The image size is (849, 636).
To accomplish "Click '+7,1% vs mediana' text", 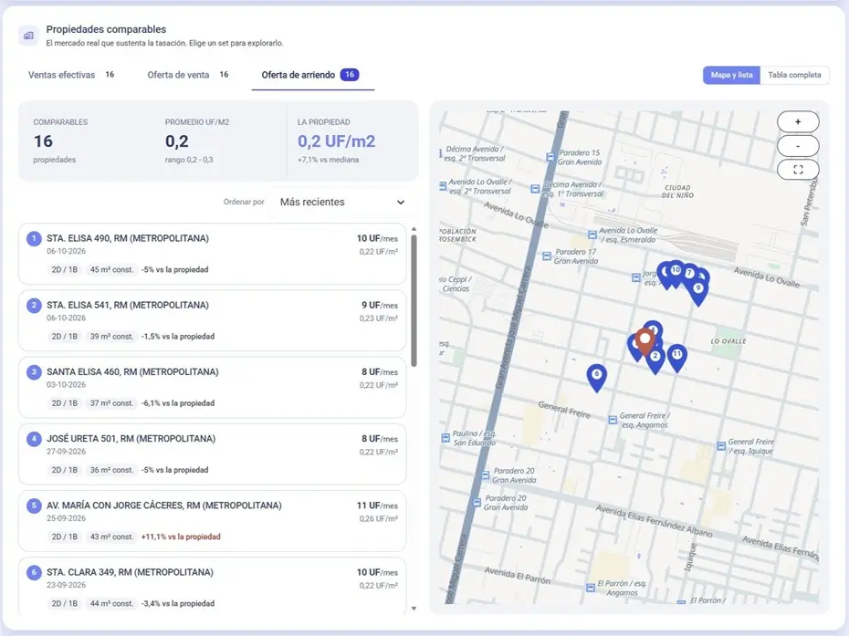I will pos(328,160).
